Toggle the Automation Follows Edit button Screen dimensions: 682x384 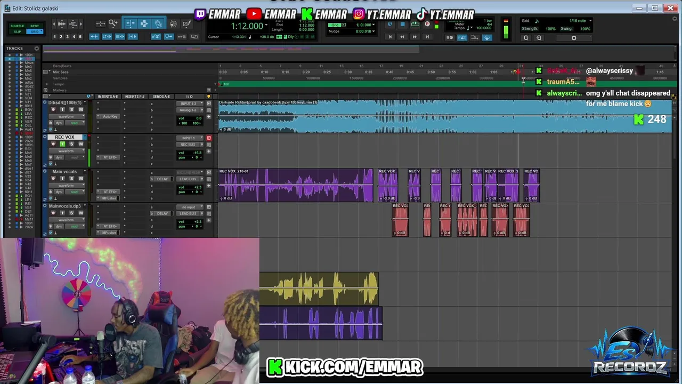156,37
